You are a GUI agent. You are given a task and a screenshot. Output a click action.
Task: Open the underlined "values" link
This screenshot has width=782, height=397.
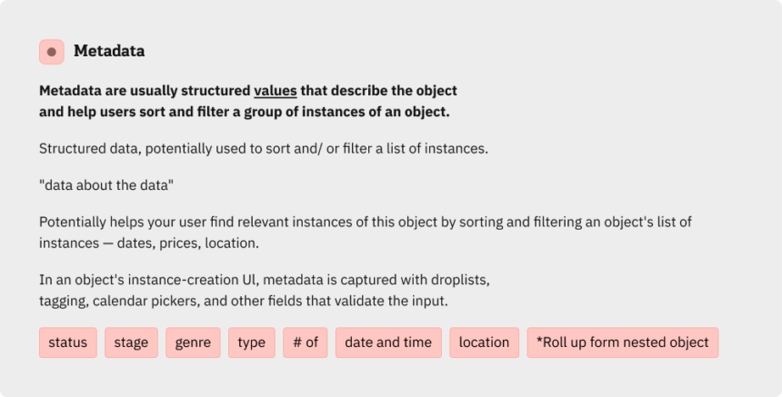coord(276,91)
